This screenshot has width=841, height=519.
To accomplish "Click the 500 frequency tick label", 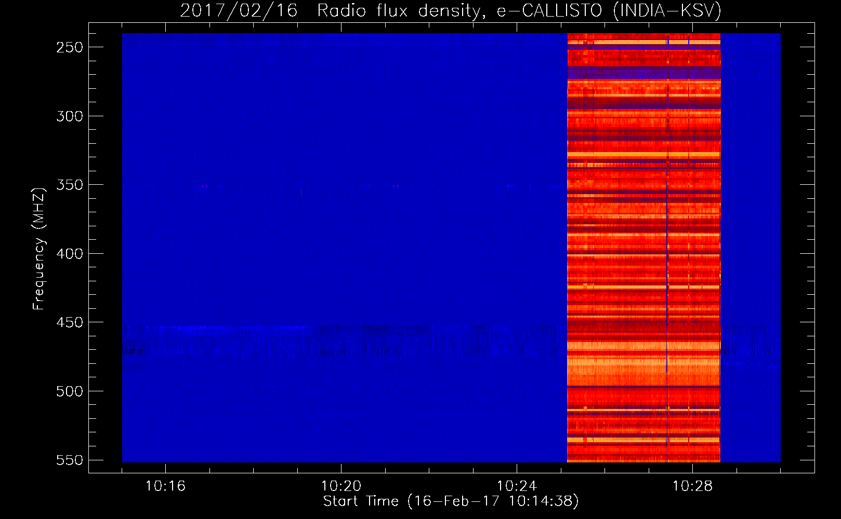I will (x=70, y=391).
